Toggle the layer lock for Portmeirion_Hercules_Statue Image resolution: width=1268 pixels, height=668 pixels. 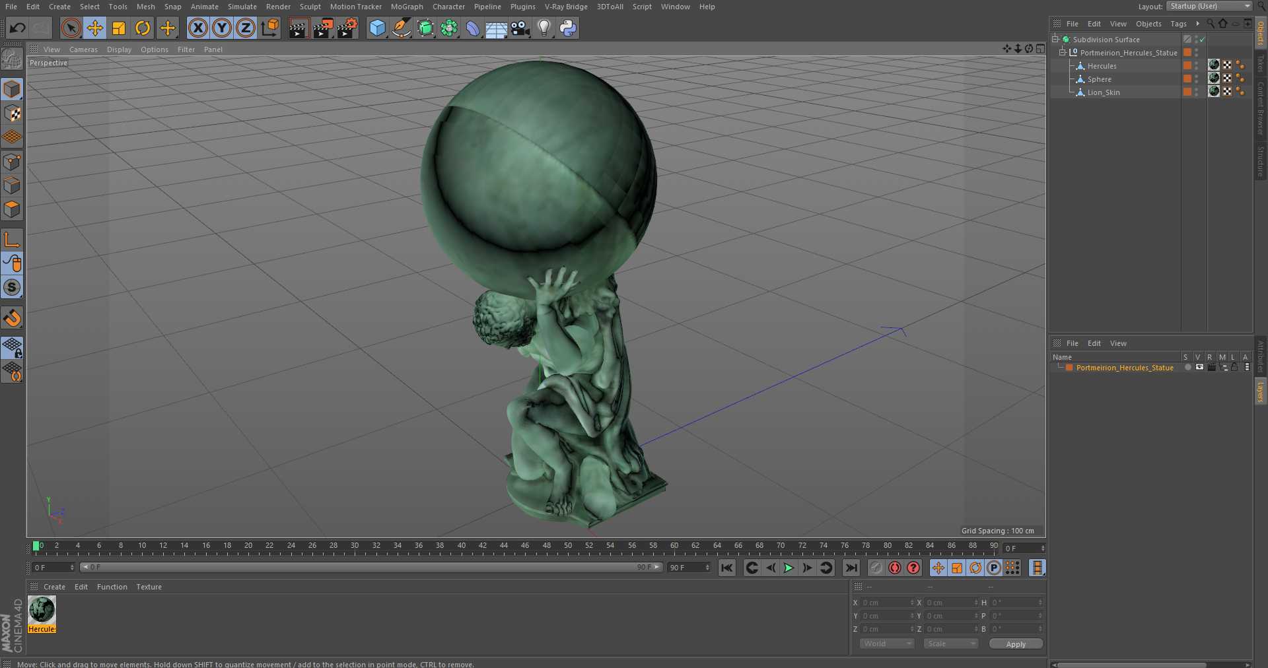(x=1234, y=367)
